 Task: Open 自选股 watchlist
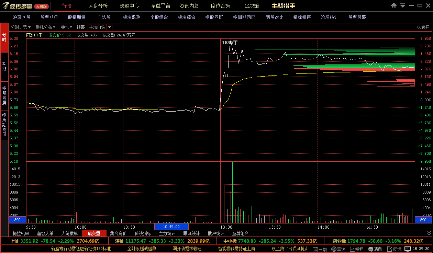(104, 17)
